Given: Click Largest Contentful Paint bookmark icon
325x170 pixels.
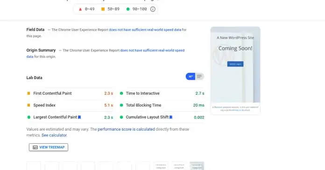Looking at the screenshot, I should (79, 117).
